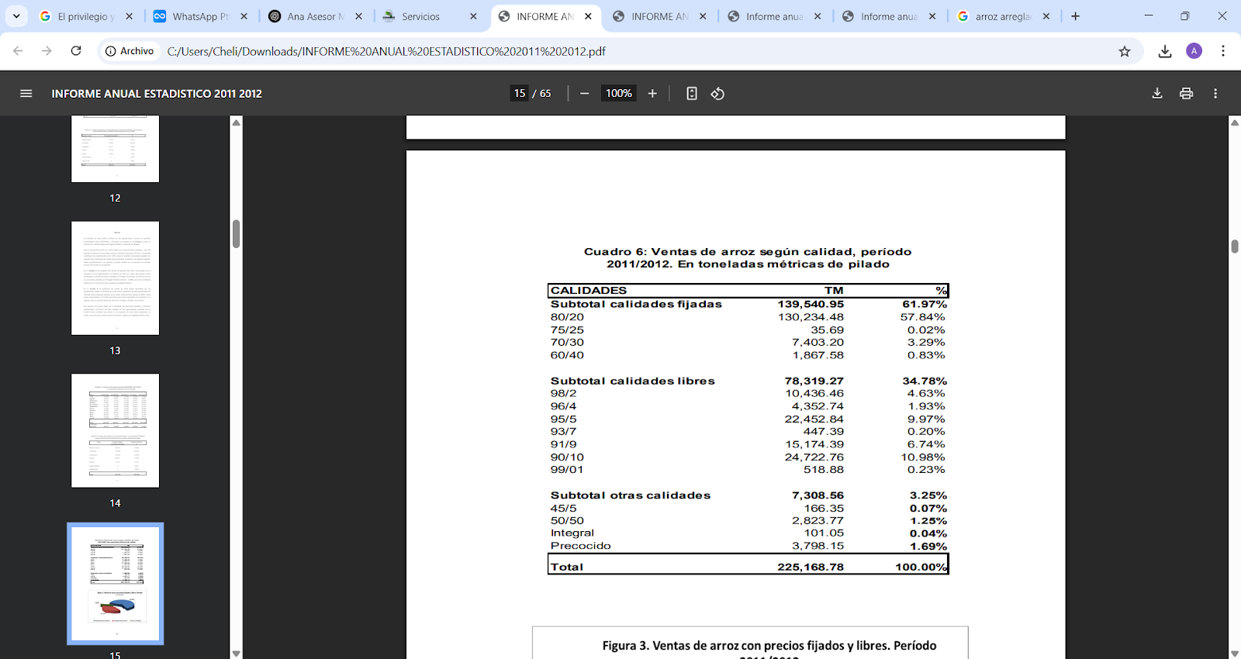The height and width of the screenshot is (659, 1241).
Task: Open Chrome three-dot menu
Action: click(x=1223, y=51)
